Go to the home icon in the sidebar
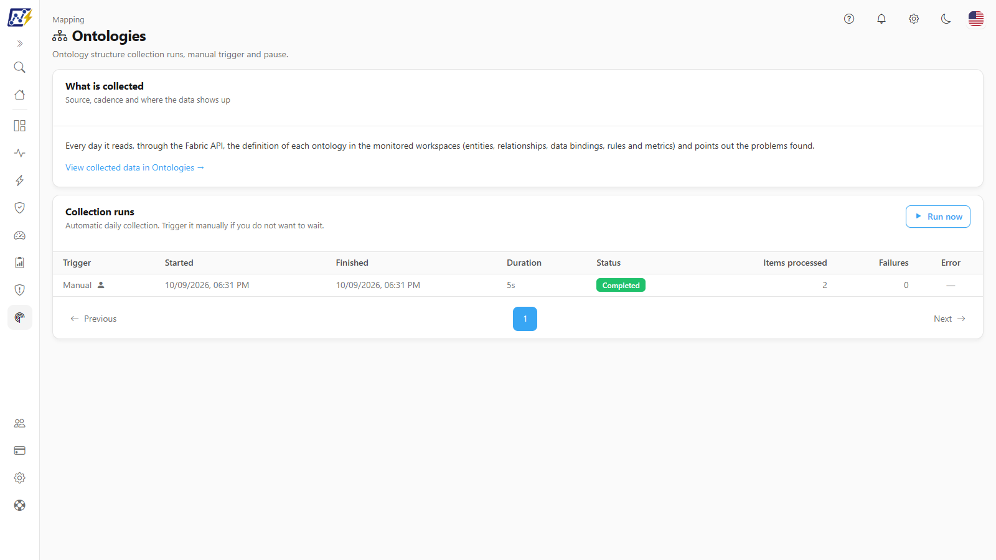 20,95
